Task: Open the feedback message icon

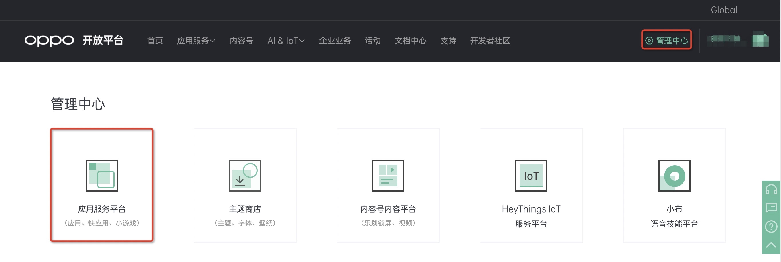Action: tap(771, 208)
